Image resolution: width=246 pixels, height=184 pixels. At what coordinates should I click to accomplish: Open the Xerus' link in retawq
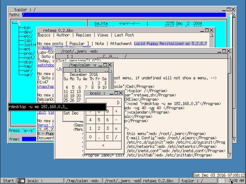[x=46, y=125]
